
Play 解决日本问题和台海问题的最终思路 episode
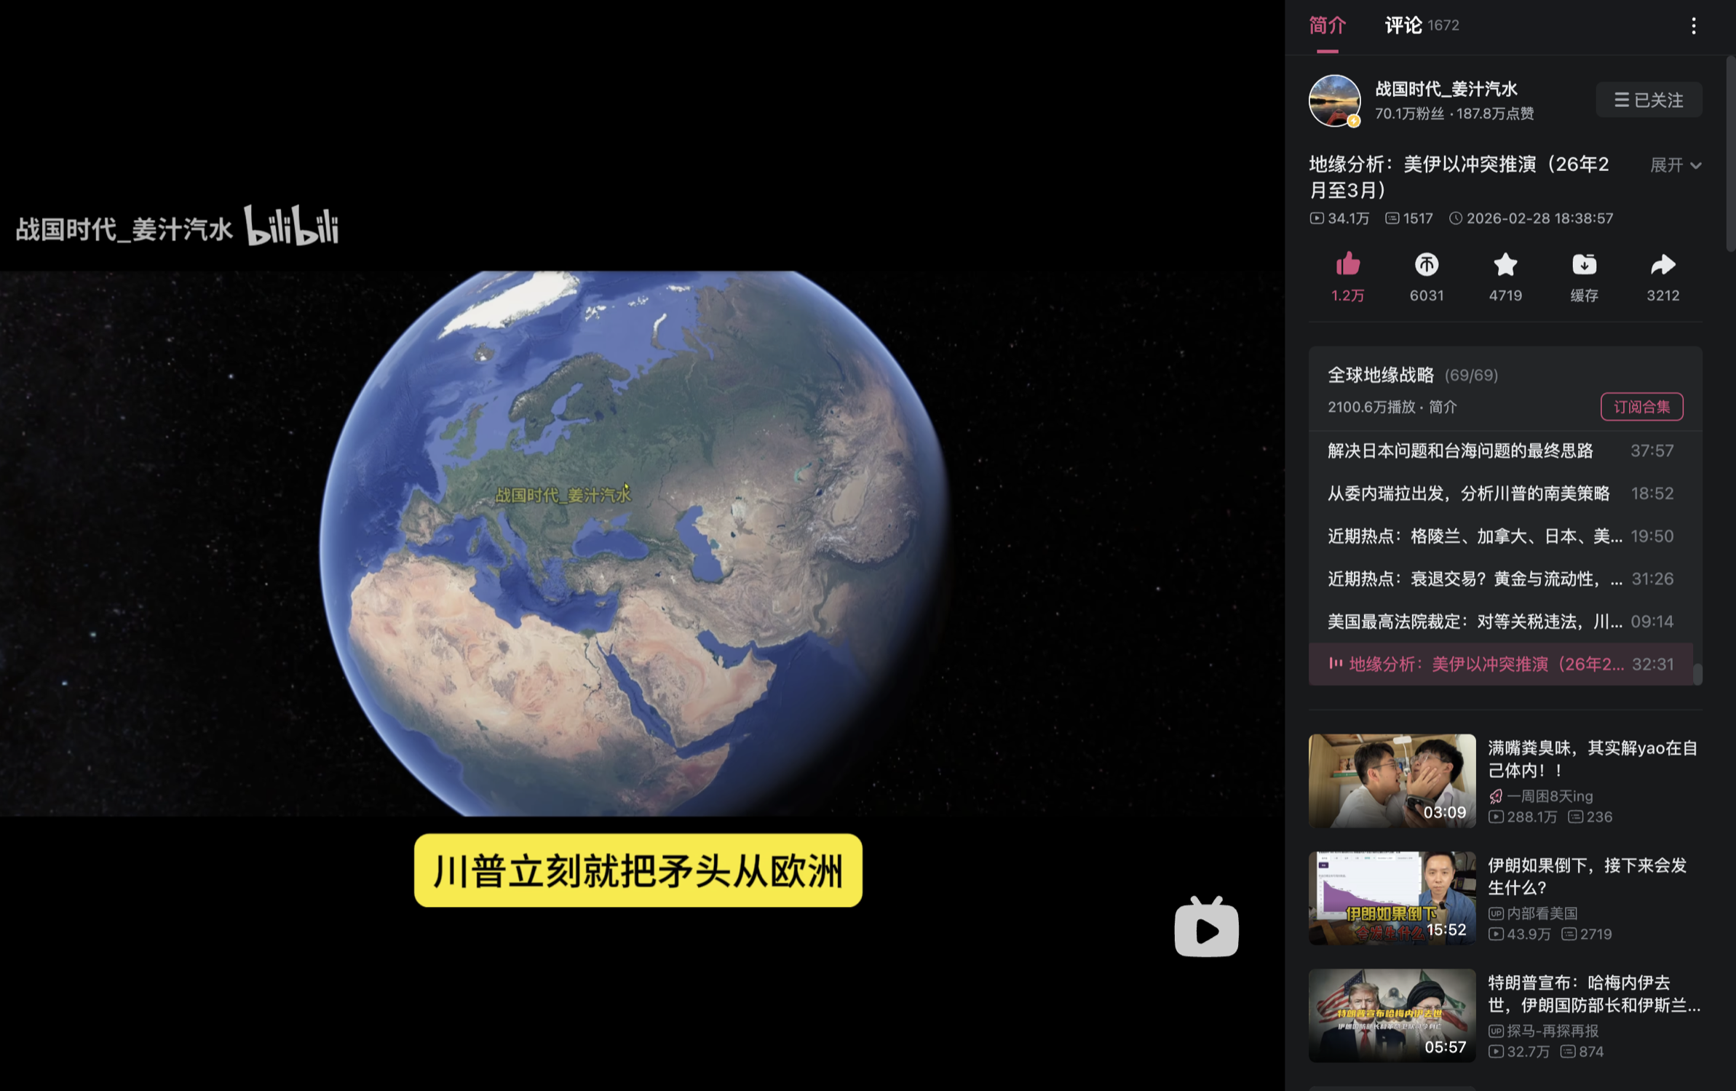click(1459, 451)
